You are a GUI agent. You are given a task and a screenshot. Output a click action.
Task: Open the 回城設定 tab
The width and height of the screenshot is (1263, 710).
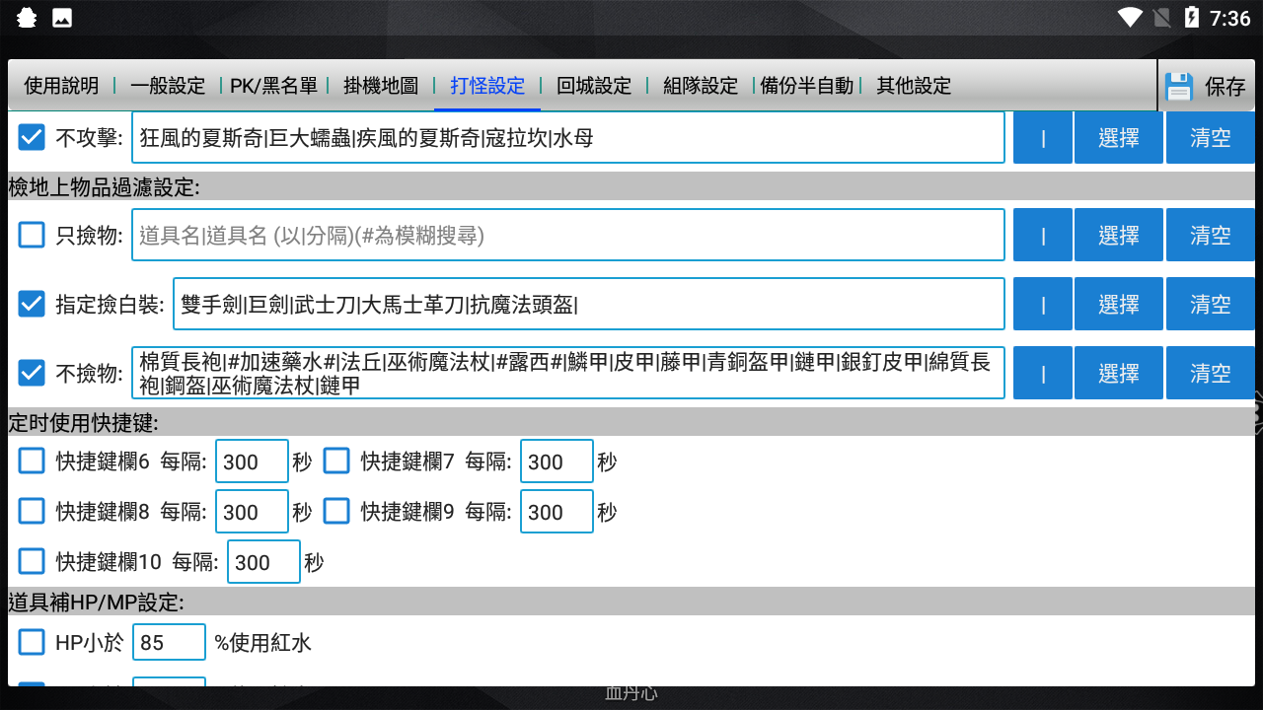point(594,86)
